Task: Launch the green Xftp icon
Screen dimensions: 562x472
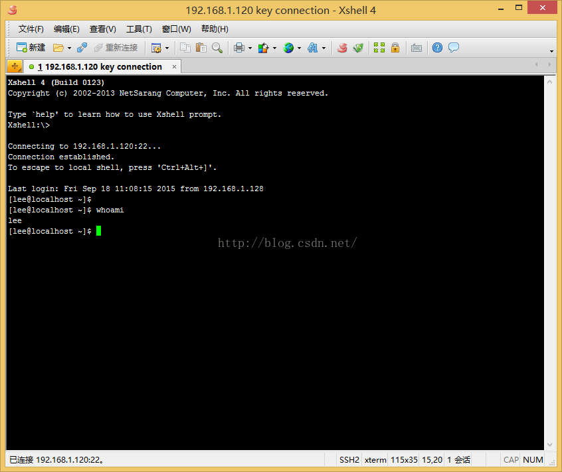Action: pos(358,48)
